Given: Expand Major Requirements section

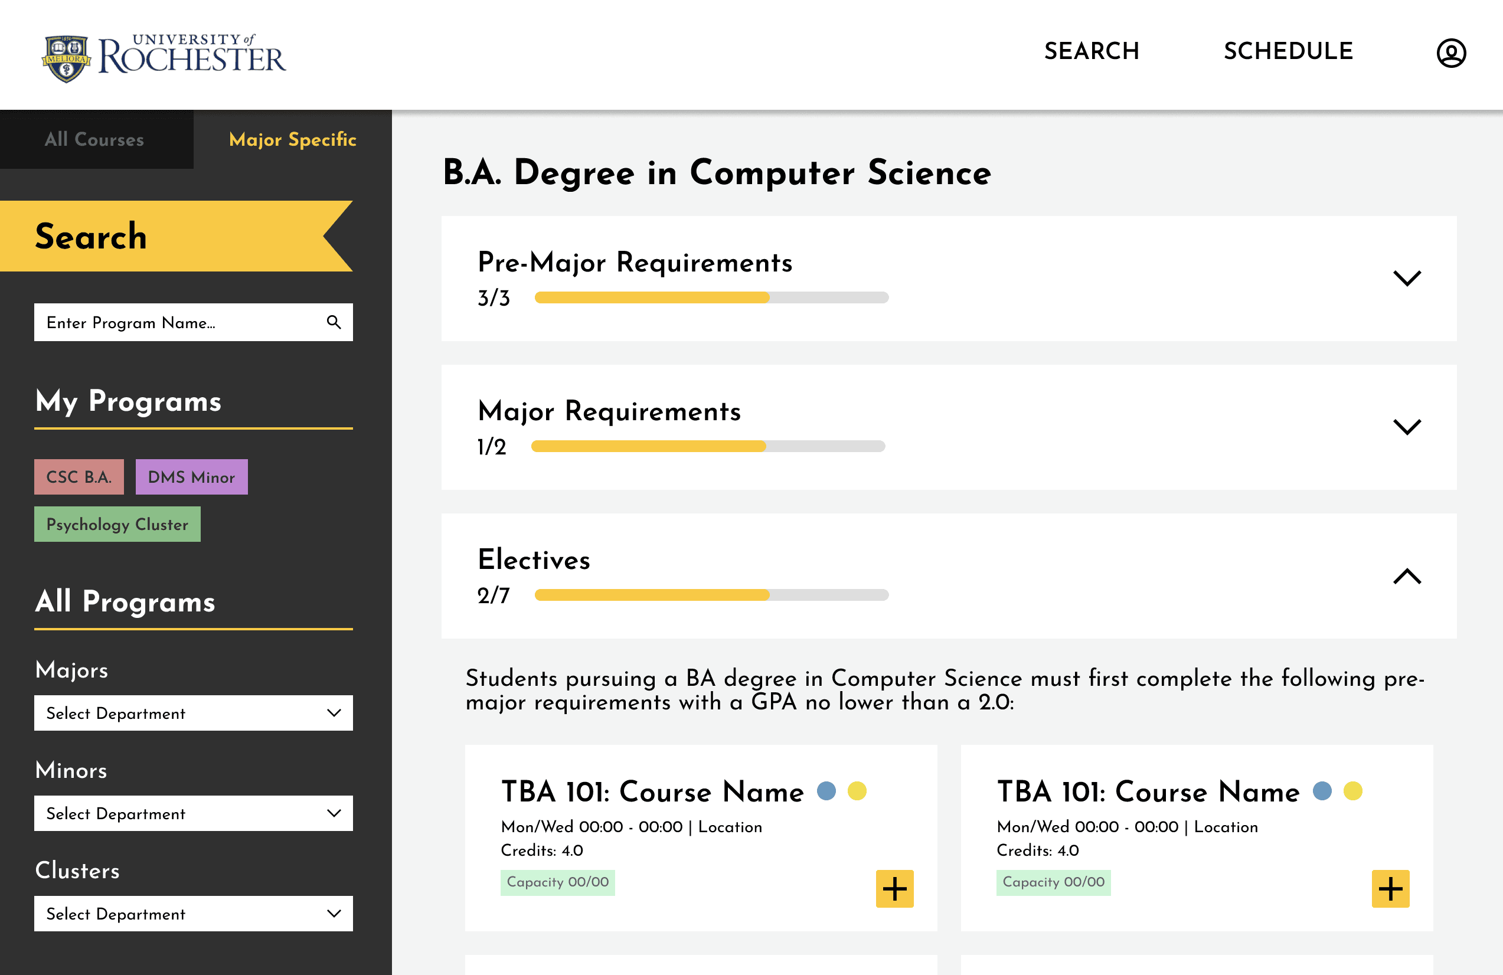Looking at the screenshot, I should coord(1406,427).
